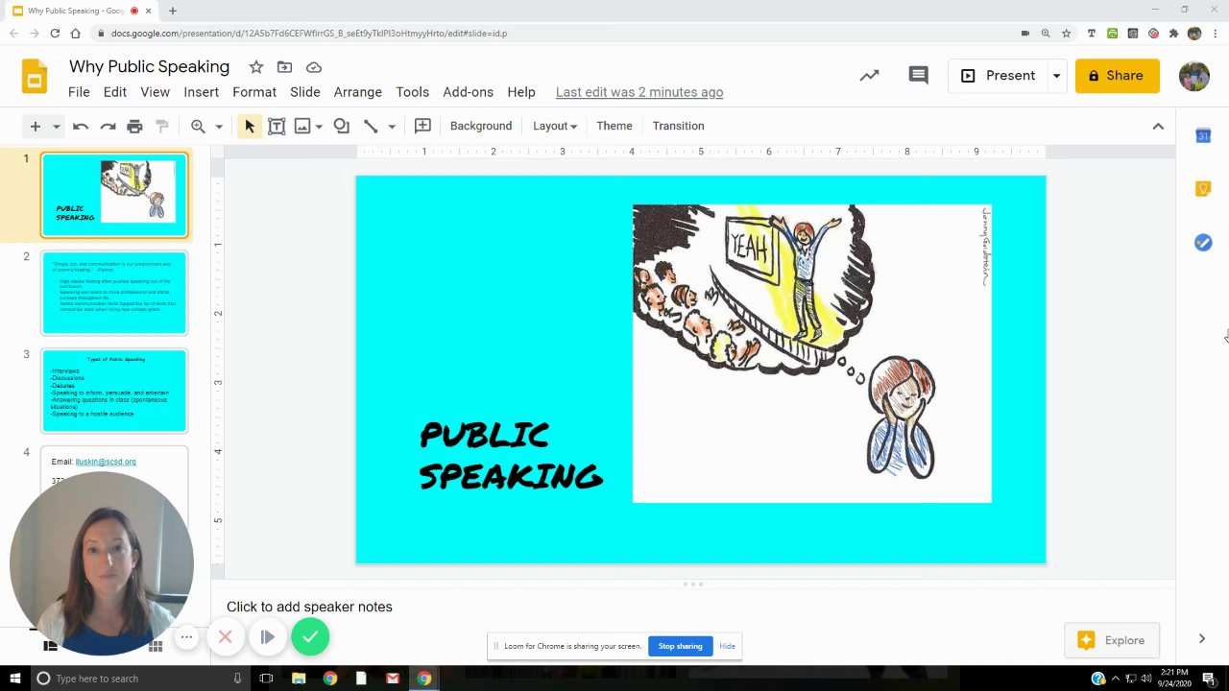
Task: Check the cloud save status icon
Action: (314, 67)
